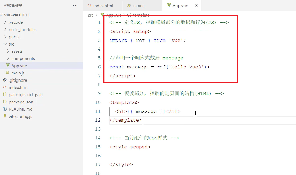
Task: Click the 'script setup' opening tag text
Action: coord(130,32)
